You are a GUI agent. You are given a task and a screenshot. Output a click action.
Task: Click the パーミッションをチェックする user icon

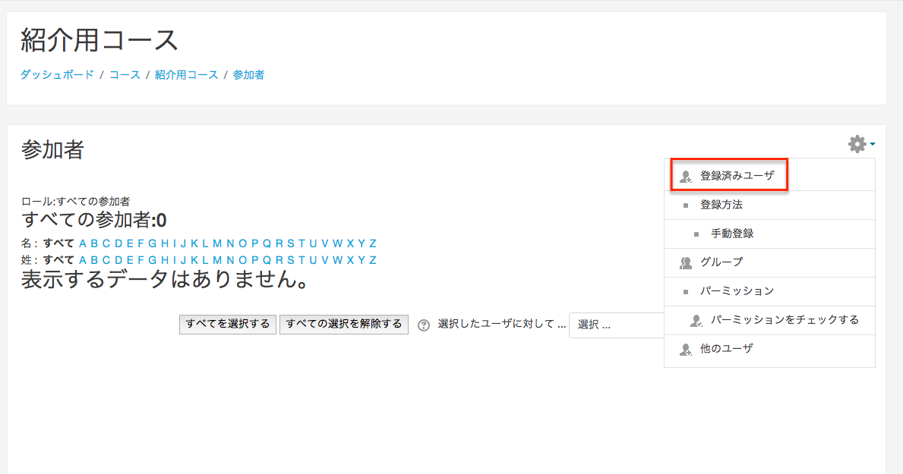[696, 320]
